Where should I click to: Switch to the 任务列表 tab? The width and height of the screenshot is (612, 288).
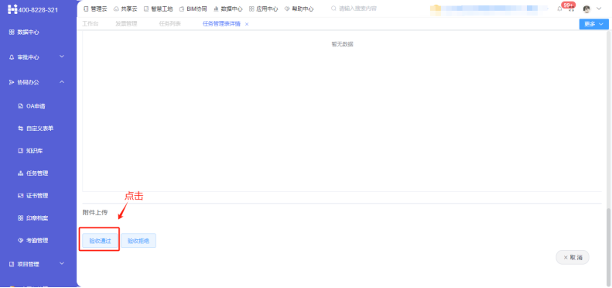point(169,24)
